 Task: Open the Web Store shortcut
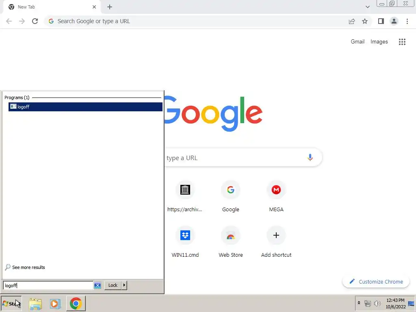coord(231,242)
